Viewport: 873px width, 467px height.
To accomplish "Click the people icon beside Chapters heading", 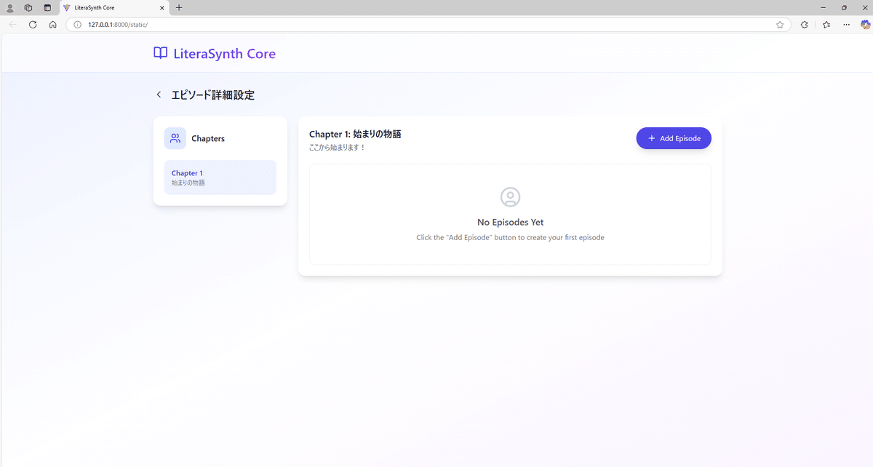I will 175,137.
